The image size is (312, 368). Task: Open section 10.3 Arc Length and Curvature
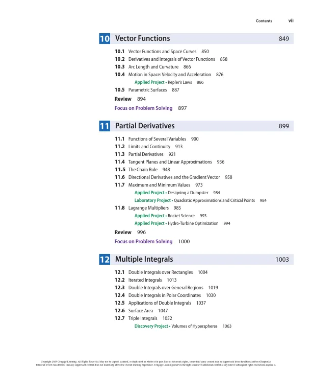153,67
